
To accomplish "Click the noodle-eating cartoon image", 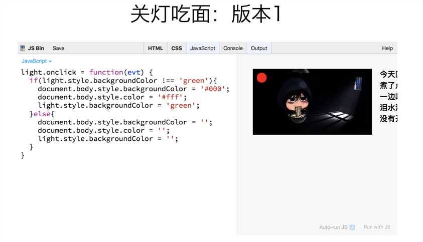I will [312, 102].
